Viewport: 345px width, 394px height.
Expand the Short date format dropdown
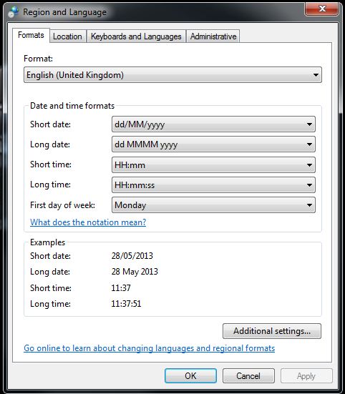click(x=213, y=124)
